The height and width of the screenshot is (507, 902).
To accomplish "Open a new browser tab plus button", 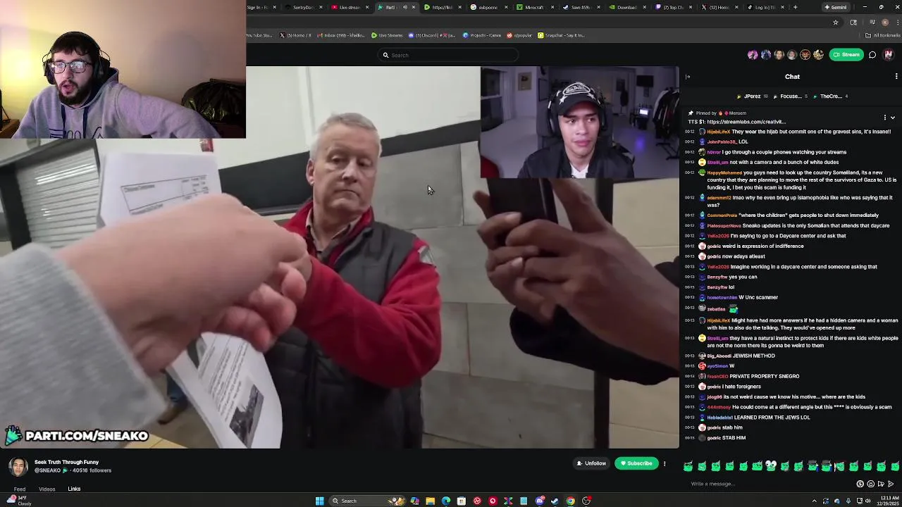I will point(795,7).
